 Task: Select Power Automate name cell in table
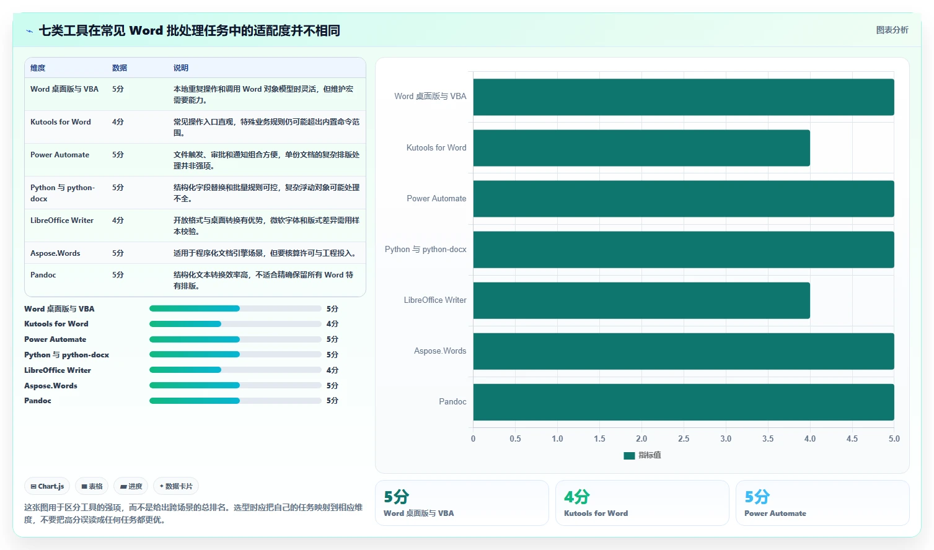coord(59,155)
